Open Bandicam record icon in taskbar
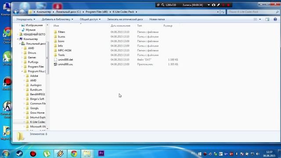This screenshot has height=158, width=281. (x=33, y=154)
